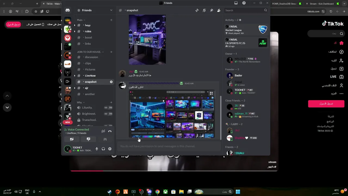This screenshot has height=196, width=348.
Task: Open the heyy channel
Action: (x=94, y=25)
